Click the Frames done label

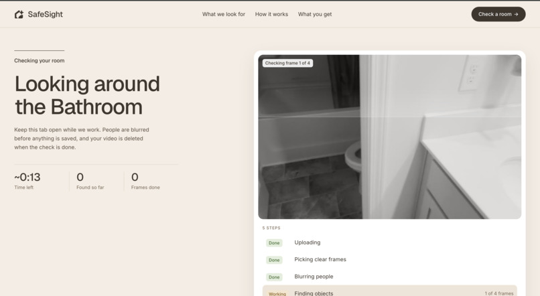[x=145, y=188]
